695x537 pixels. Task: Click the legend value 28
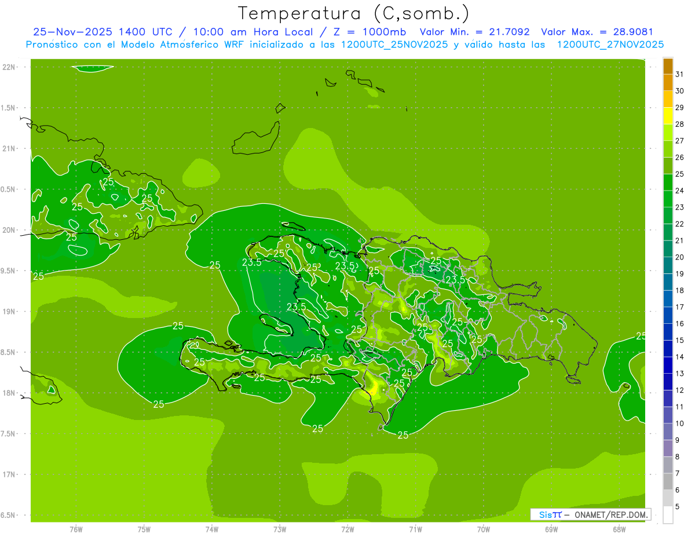click(x=680, y=124)
